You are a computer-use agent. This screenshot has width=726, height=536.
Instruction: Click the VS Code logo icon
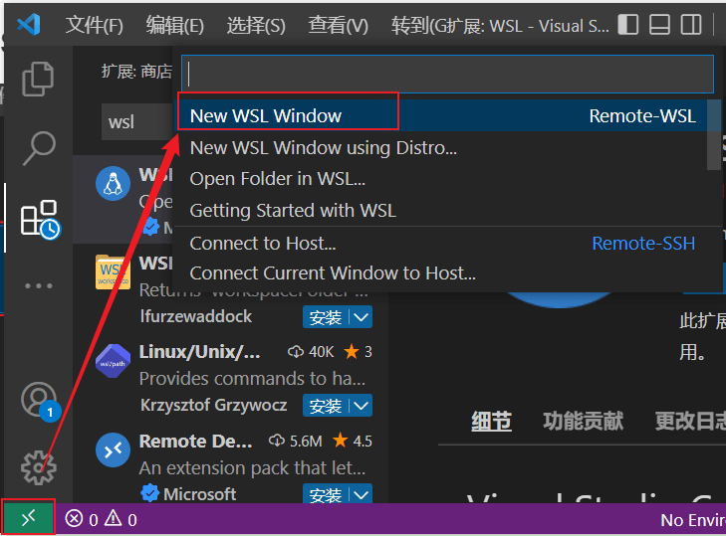pos(29,24)
